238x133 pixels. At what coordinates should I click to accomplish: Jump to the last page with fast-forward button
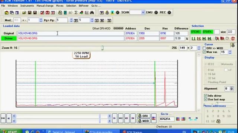[120, 118]
